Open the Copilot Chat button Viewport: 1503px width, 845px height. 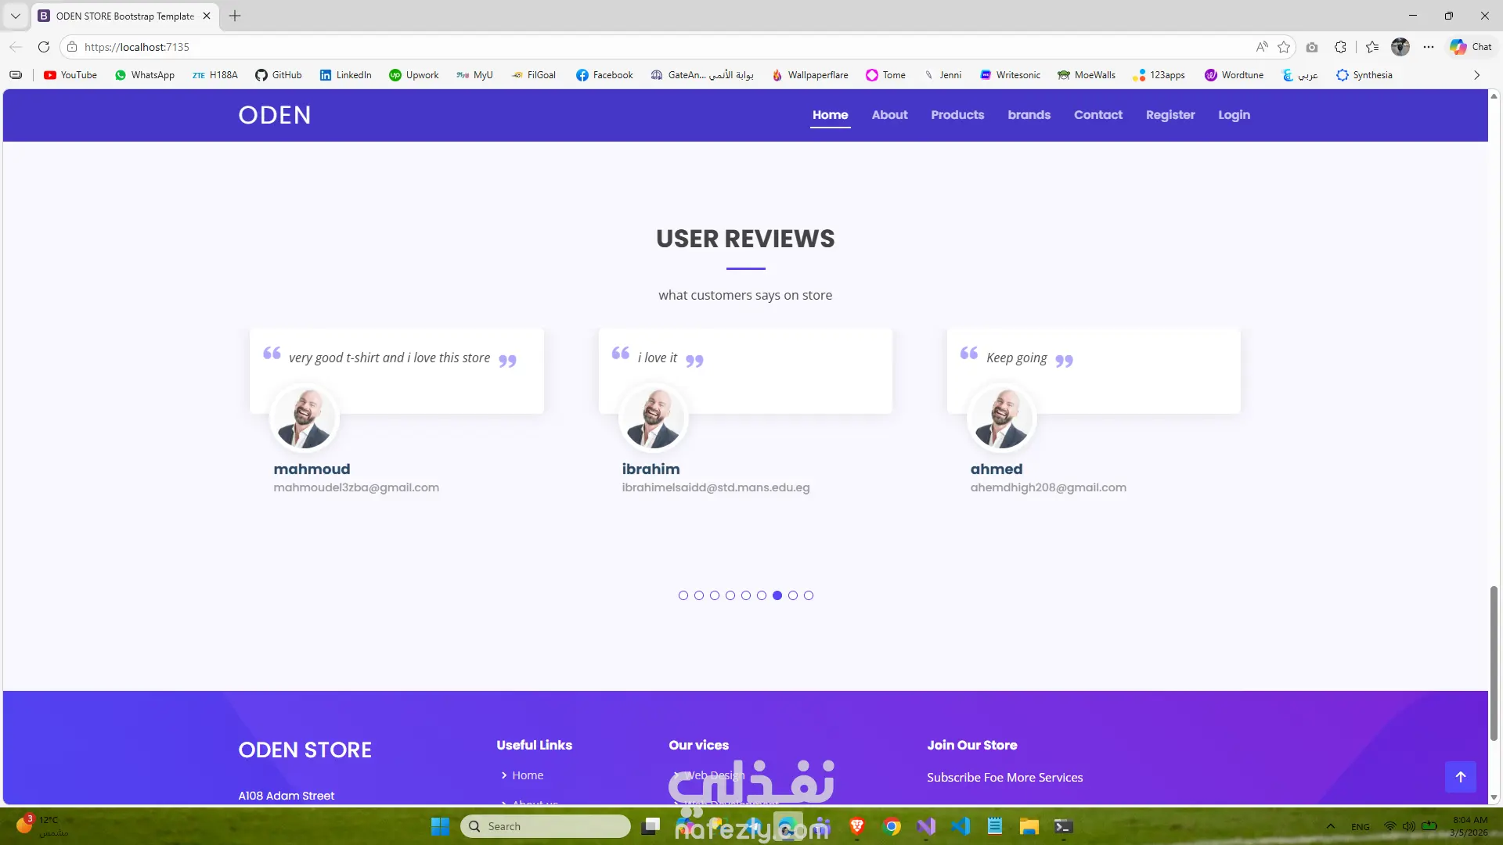click(1471, 47)
